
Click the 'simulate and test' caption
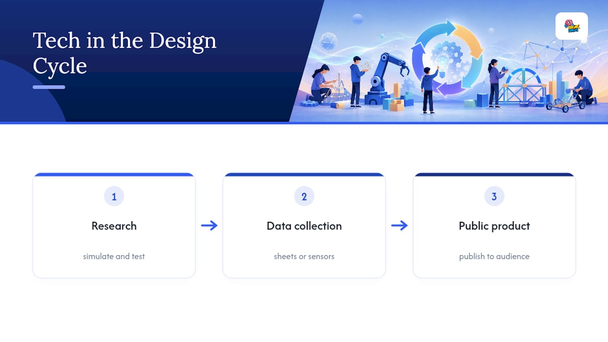pyautogui.click(x=114, y=256)
